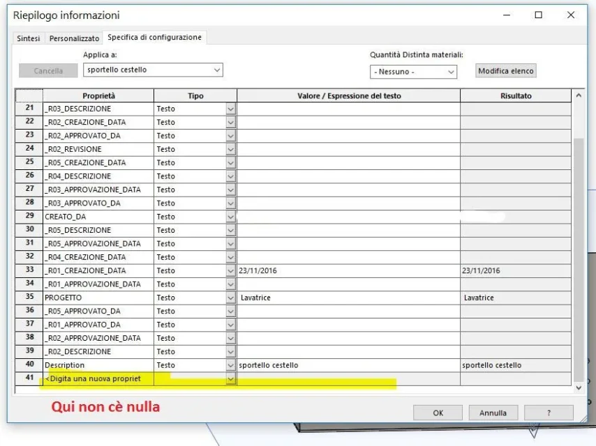Viewport: 596px width, 446px height.
Task: Click the Annulla button
Action: tap(493, 413)
